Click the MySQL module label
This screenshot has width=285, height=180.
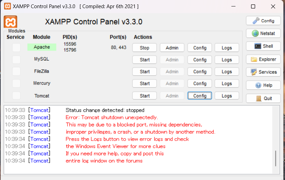(42, 59)
